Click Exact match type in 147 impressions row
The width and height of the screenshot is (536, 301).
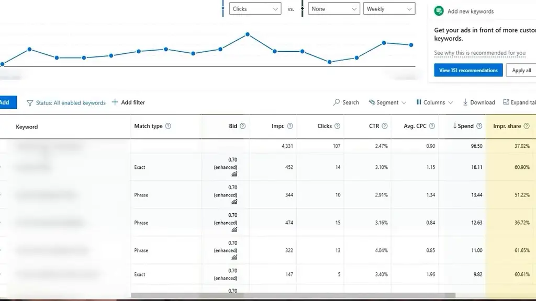click(x=139, y=274)
